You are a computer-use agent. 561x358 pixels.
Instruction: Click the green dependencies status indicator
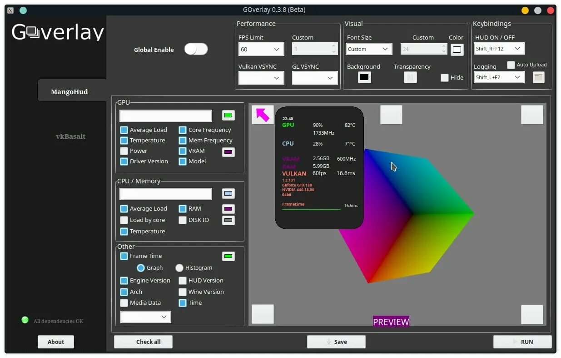(x=25, y=320)
